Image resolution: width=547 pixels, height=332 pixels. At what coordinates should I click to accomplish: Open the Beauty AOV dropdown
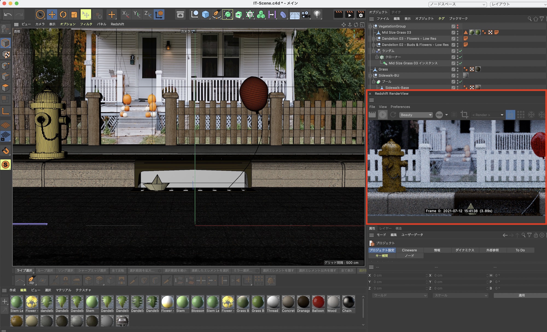(x=416, y=115)
